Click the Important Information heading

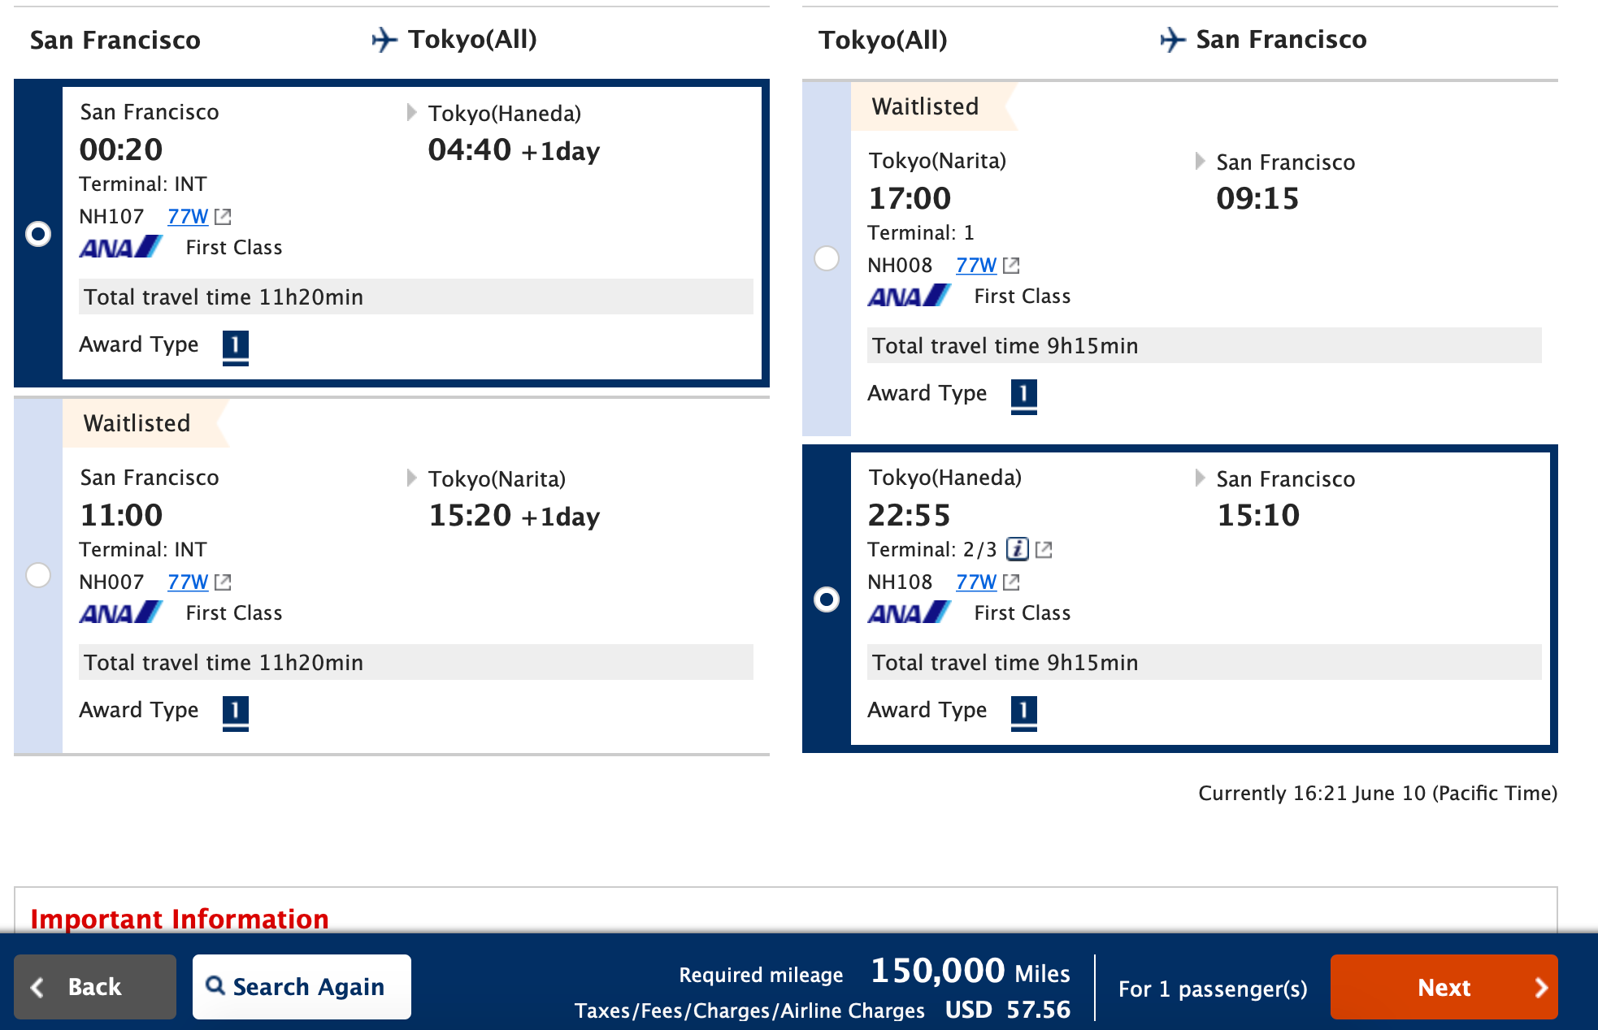click(180, 919)
